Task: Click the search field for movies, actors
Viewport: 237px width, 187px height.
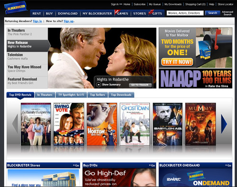Action: click(x=185, y=13)
